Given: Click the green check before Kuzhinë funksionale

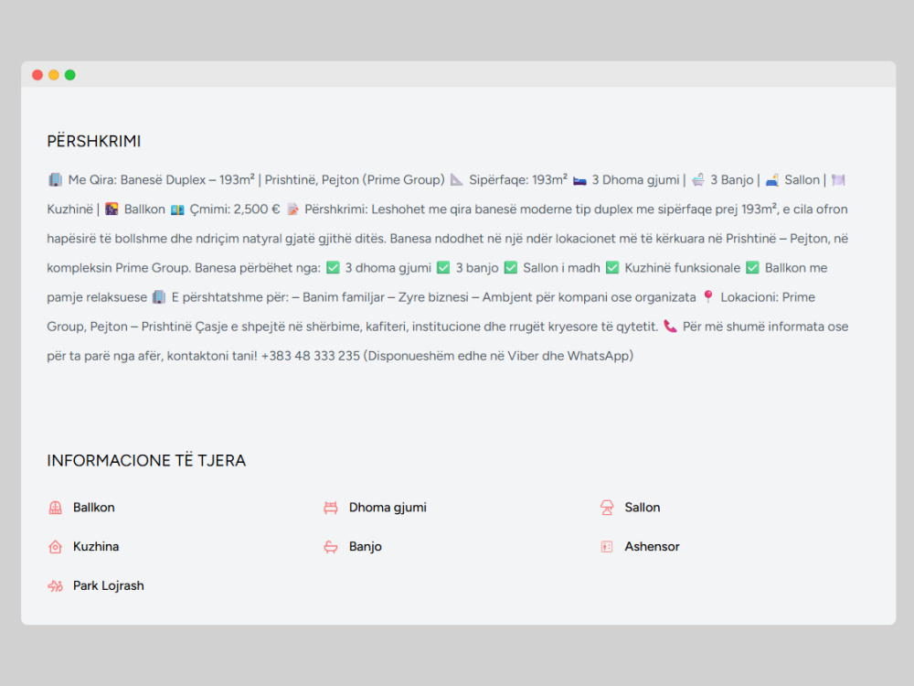Looking at the screenshot, I should [612, 268].
